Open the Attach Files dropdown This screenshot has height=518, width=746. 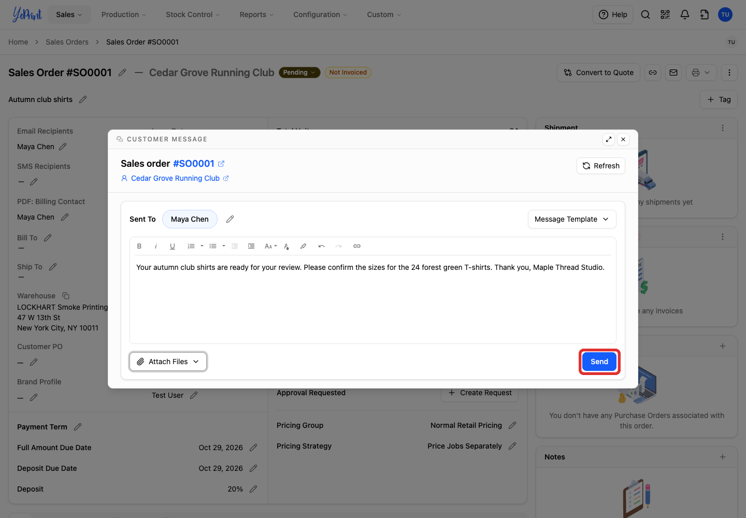pyautogui.click(x=168, y=362)
